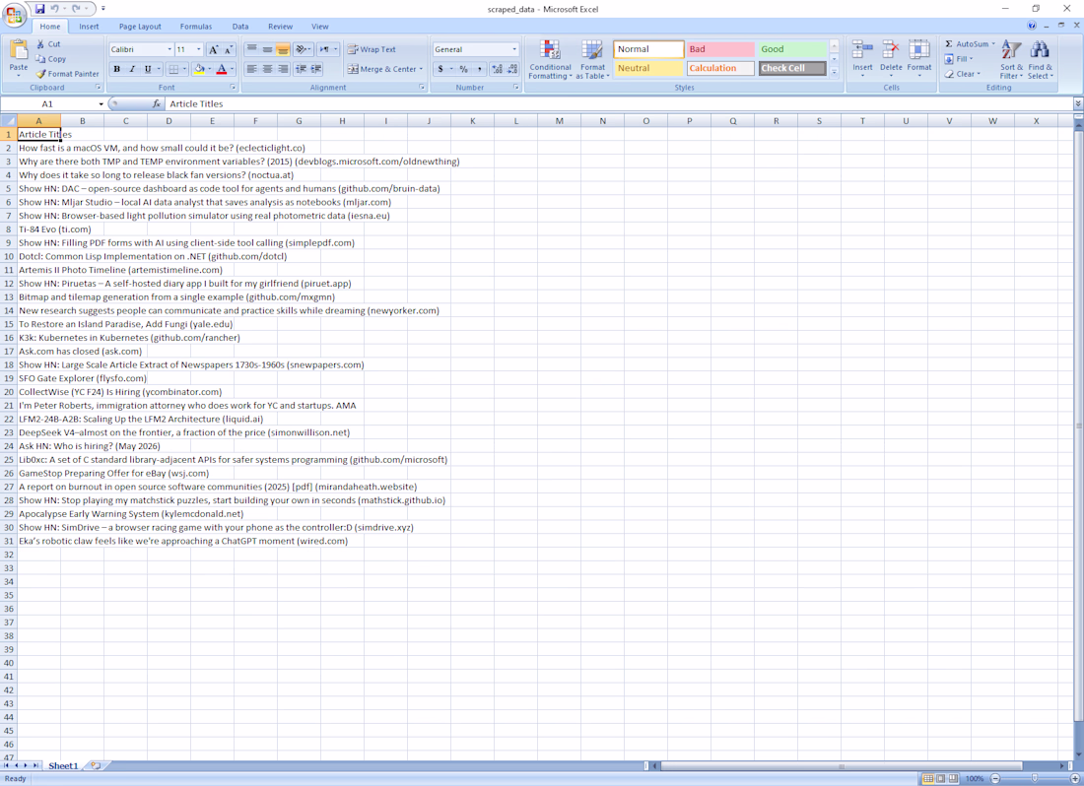Apply Comma Style format

click(x=479, y=69)
